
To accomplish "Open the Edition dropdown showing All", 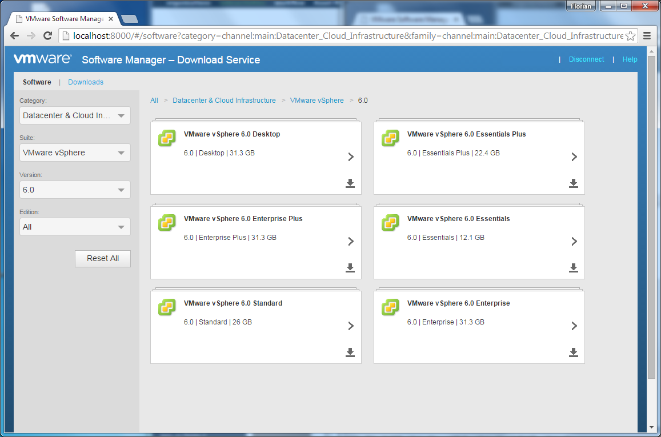I will tap(75, 227).
